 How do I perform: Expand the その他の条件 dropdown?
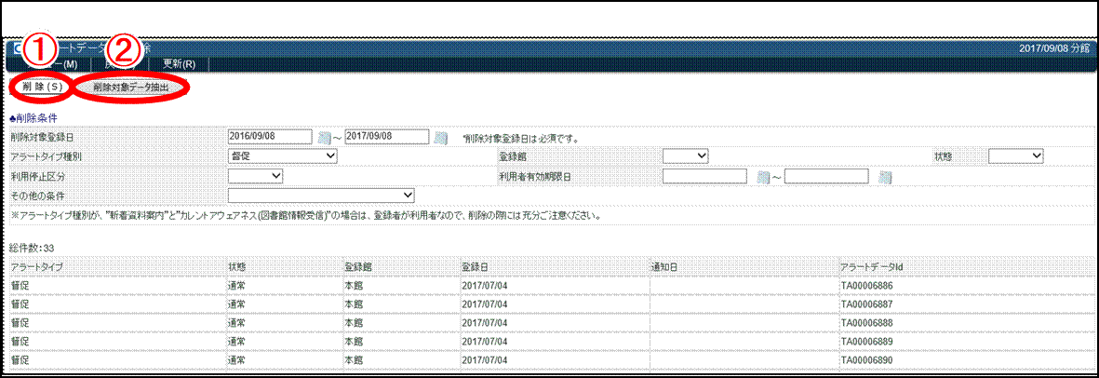[322, 195]
